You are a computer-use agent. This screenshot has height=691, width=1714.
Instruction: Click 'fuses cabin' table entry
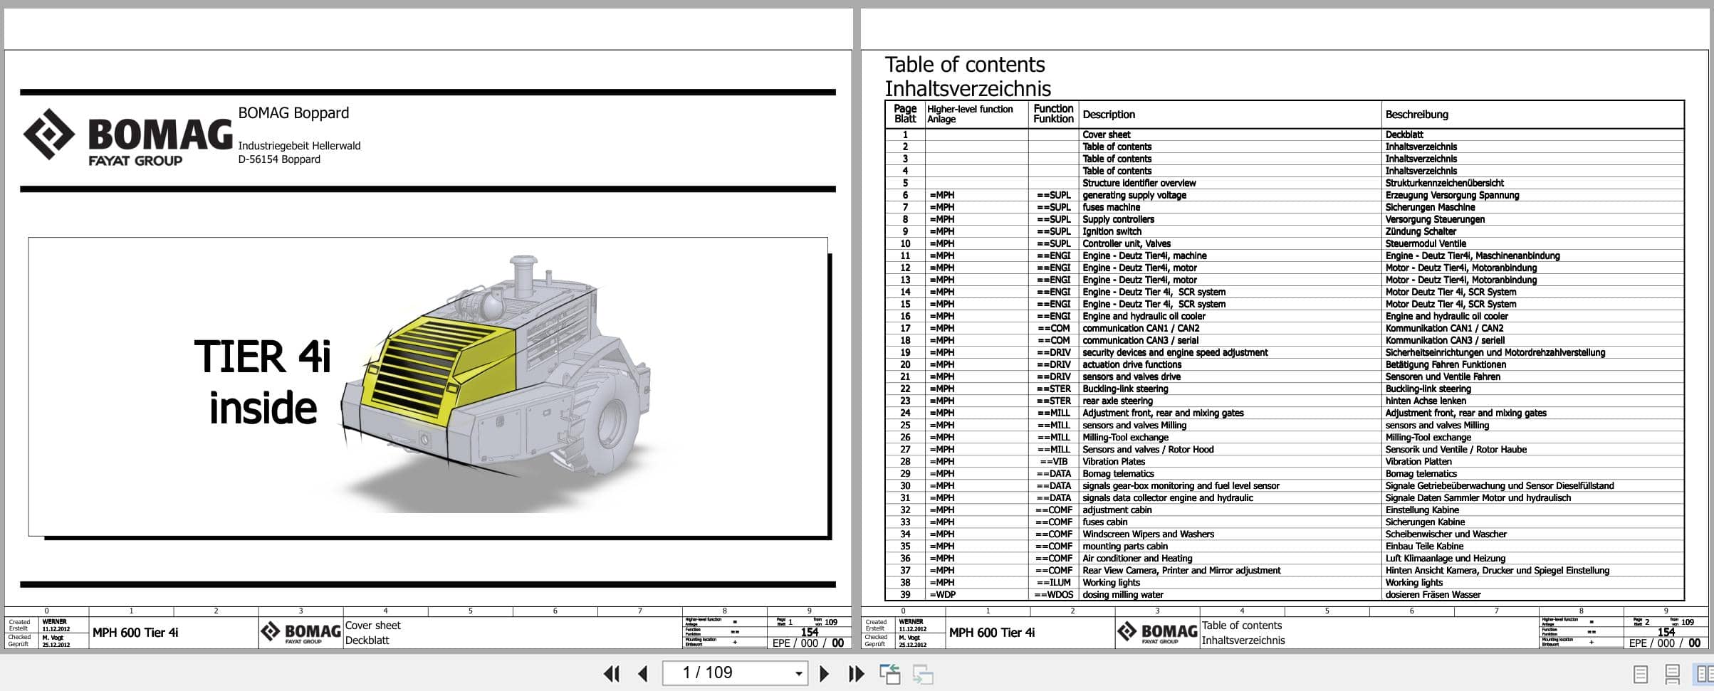pos(1104,522)
